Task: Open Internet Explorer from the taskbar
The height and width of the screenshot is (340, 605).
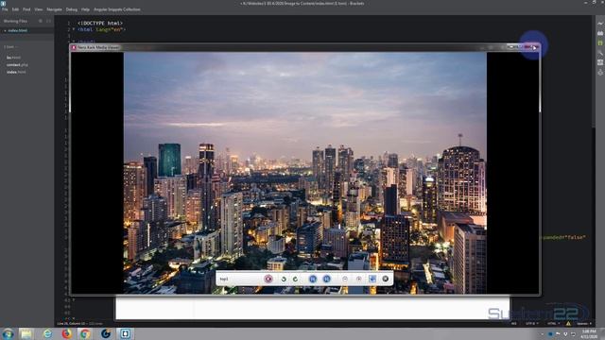Action: point(47,333)
